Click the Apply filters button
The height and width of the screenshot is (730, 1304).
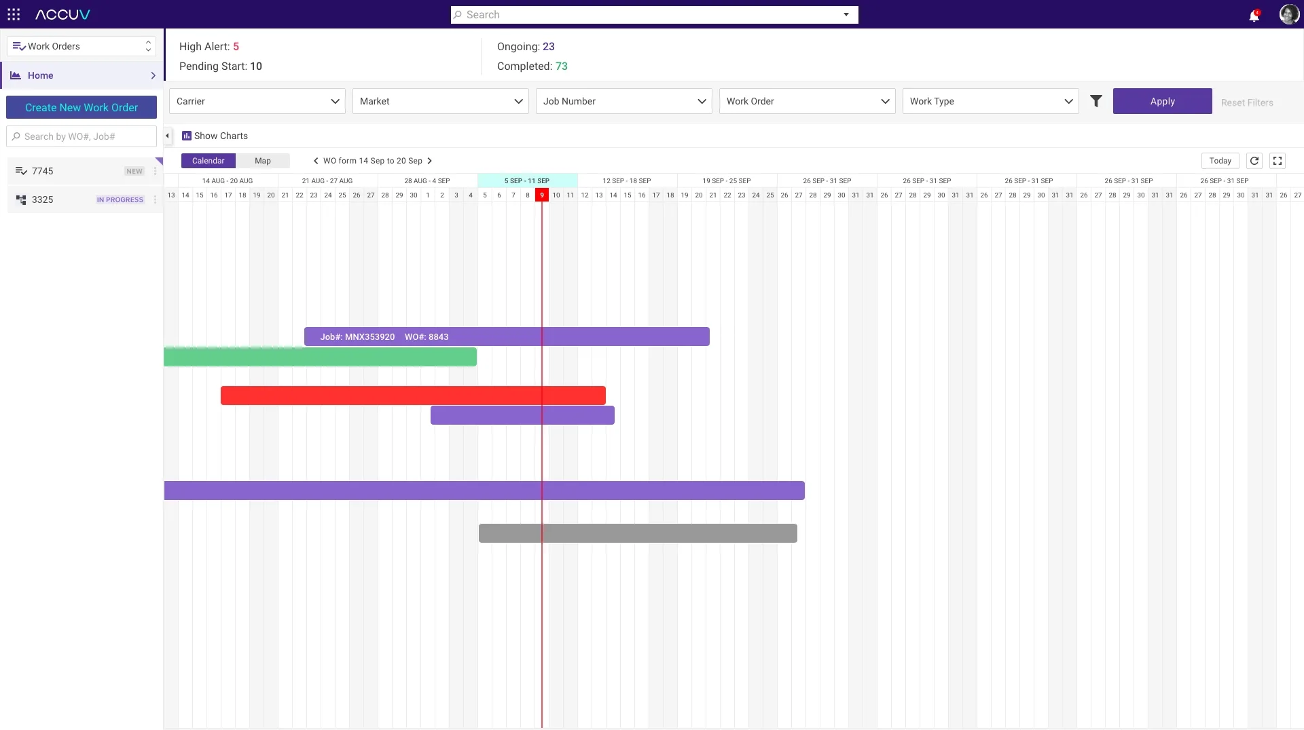click(x=1162, y=101)
